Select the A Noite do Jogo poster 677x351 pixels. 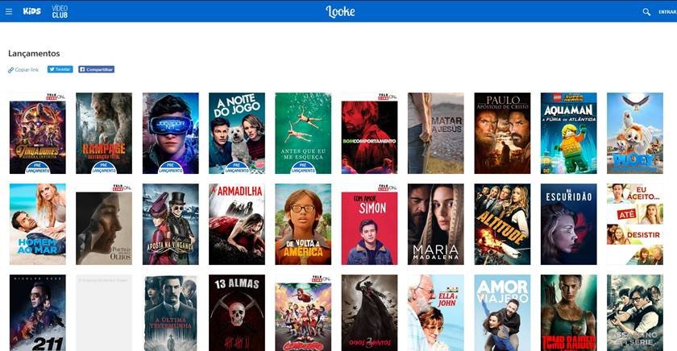coord(237,134)
